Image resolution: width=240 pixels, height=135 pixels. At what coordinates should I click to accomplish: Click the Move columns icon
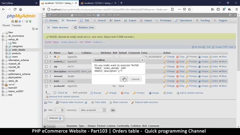point(111,102)
